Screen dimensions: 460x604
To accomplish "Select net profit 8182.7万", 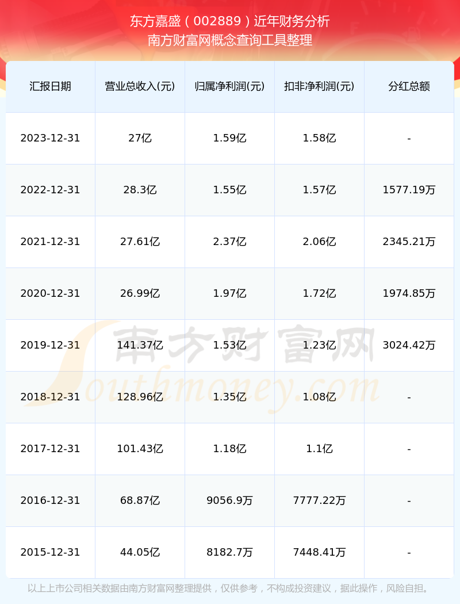I will (229, 552).
